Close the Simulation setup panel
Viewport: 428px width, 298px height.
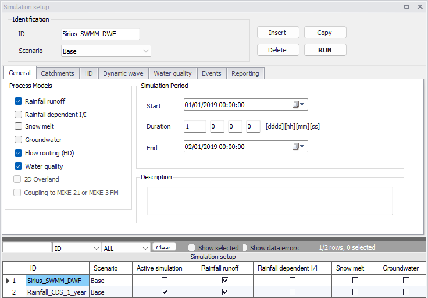pos(420,6)
